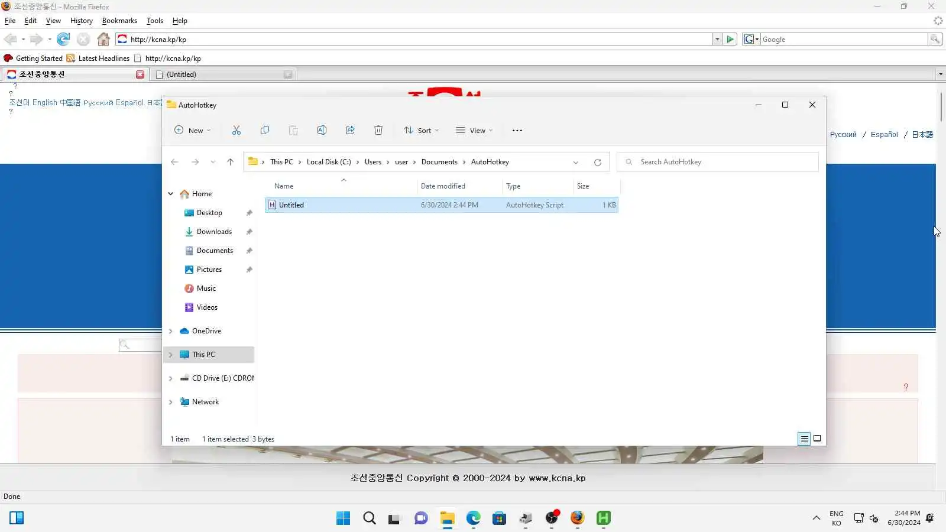Click the Firefox icon on the taskbar
This screenshot has width=946, height=532.
578,518
